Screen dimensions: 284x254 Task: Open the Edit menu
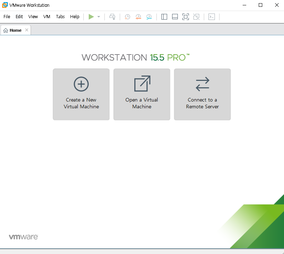19,17
